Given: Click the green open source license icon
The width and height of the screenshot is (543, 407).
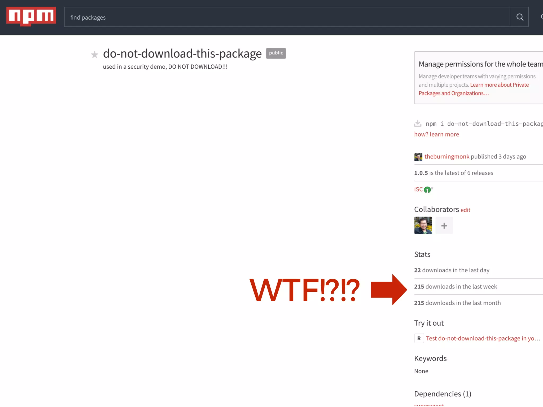Looking at the screenshot, I should click(x=427, y=190).
